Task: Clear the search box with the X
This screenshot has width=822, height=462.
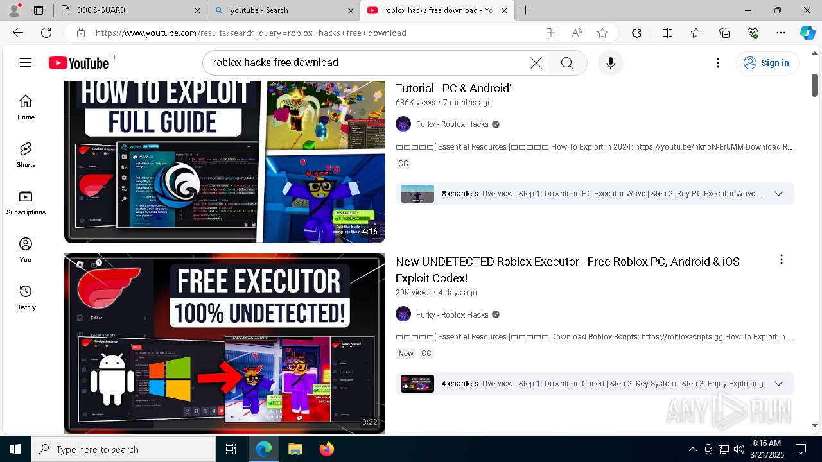Action: [x=536, y=62]
